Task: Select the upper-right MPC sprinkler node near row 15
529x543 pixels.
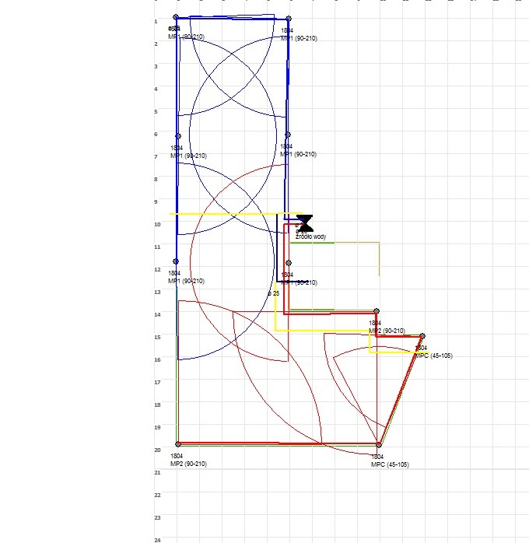Action: pos(422,336)
